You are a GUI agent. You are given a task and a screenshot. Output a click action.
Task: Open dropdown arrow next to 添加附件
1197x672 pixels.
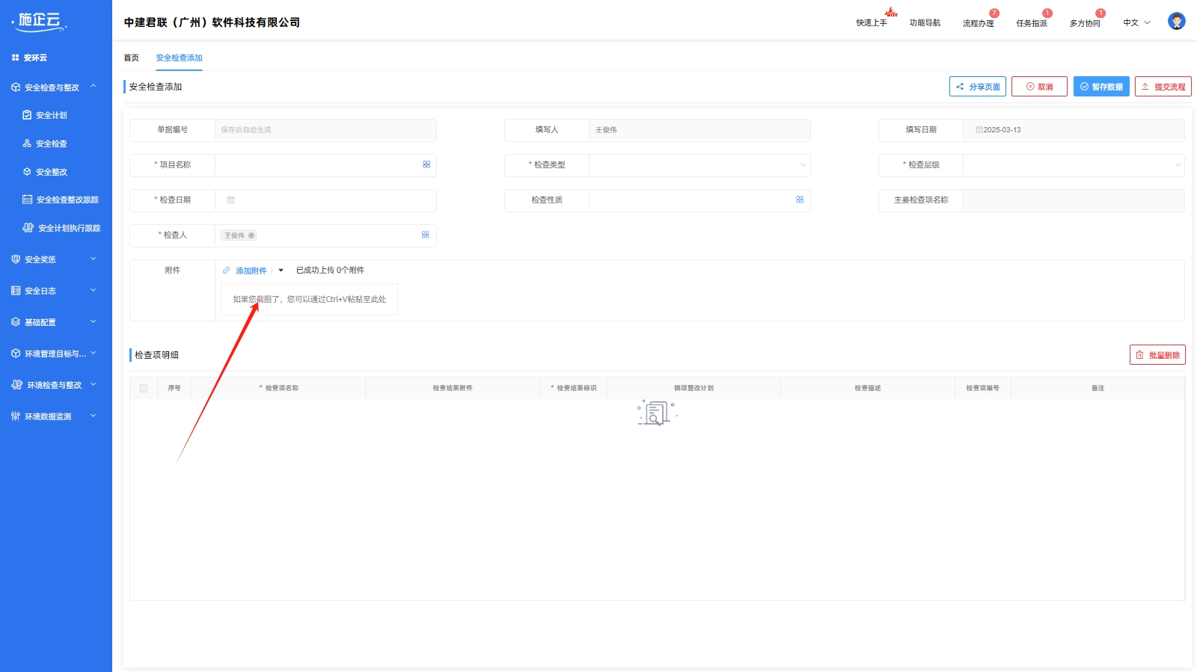point(281,271)
